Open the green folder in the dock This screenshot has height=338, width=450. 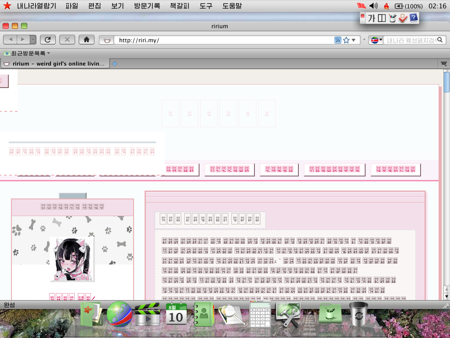coord(330,314)
